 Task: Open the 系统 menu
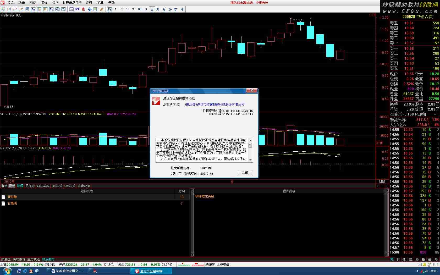point(10,3)
